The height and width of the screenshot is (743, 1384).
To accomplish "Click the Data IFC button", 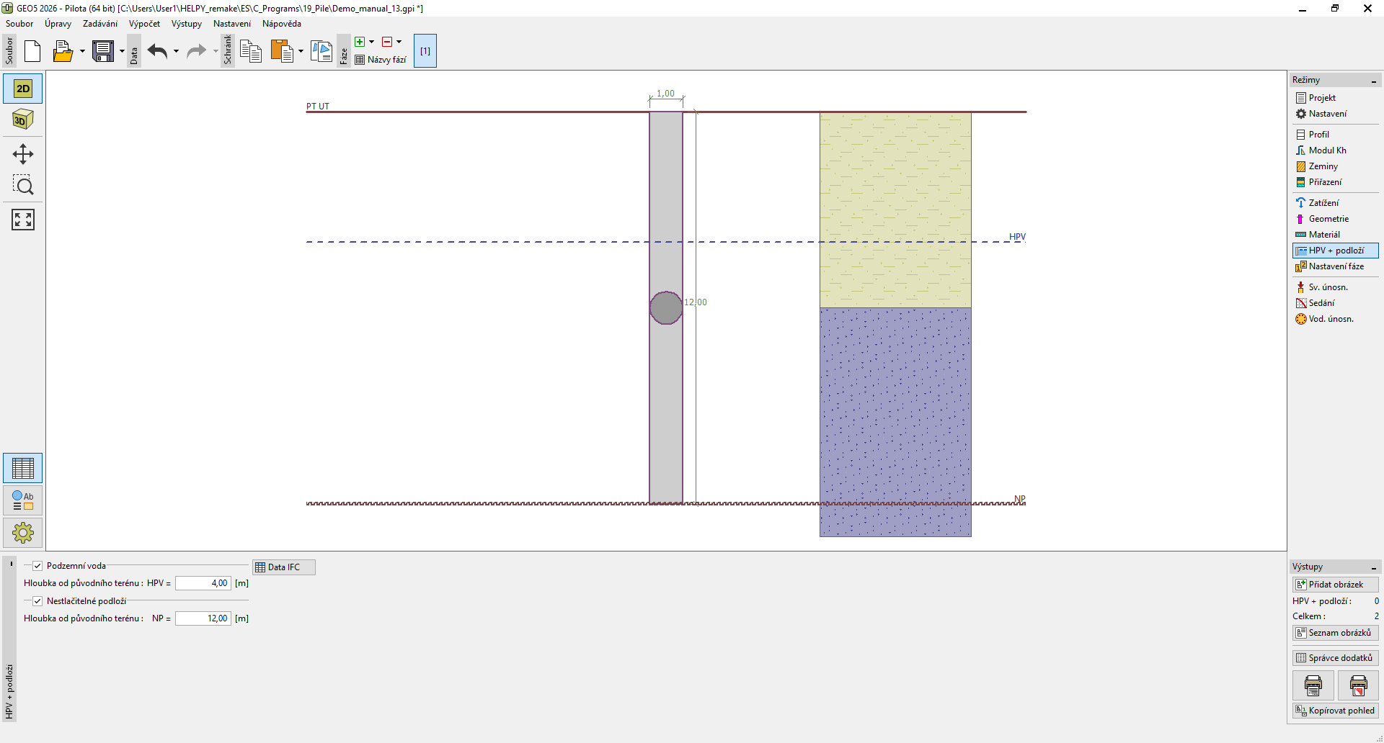I will click(x=284, y=567).
